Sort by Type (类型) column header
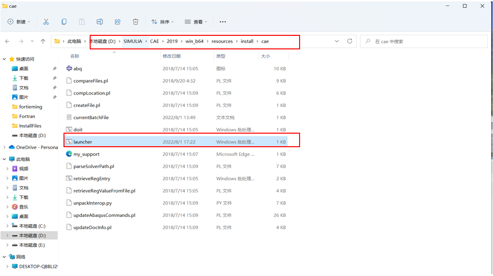This screenshot has height=276, width=493. 221,56
